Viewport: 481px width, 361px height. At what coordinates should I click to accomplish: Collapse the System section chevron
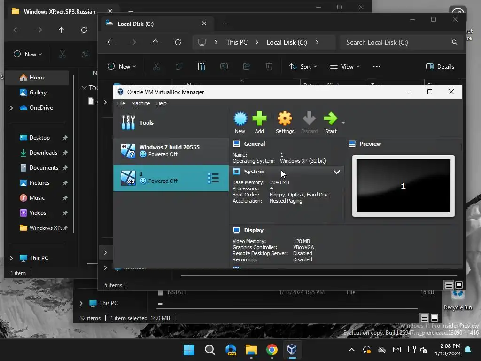336,172
